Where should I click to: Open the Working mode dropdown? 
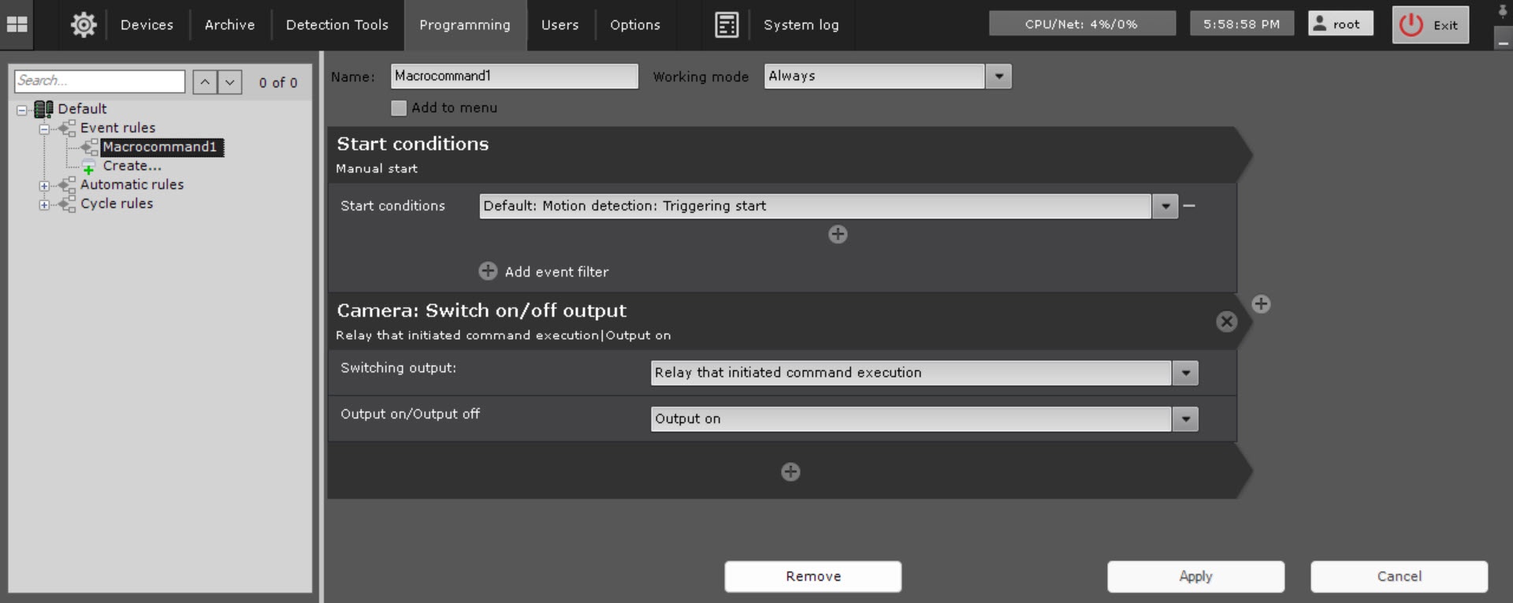(998, 76)
